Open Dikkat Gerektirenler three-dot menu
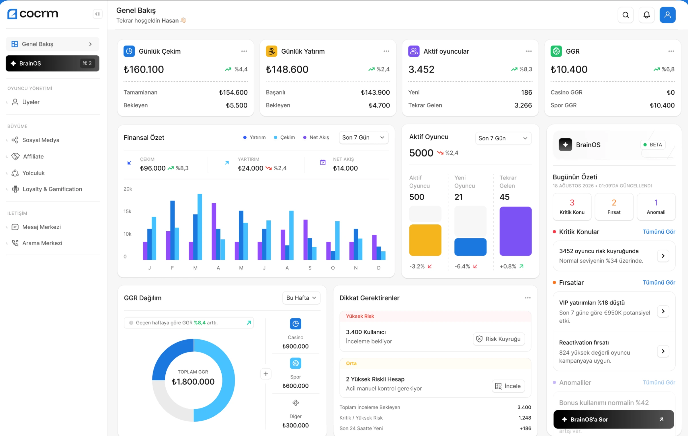688x436 pixels. 528,298
